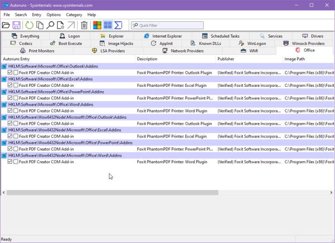
Task: Uncheck Foxit add-in under HKLM Office\PowerPoint\Addins
Action: click(10, 98)
